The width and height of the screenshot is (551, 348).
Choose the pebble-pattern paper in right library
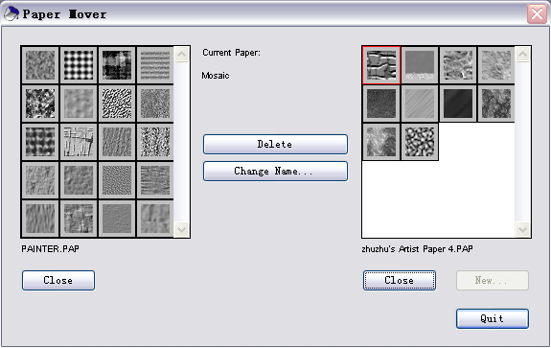420,142
